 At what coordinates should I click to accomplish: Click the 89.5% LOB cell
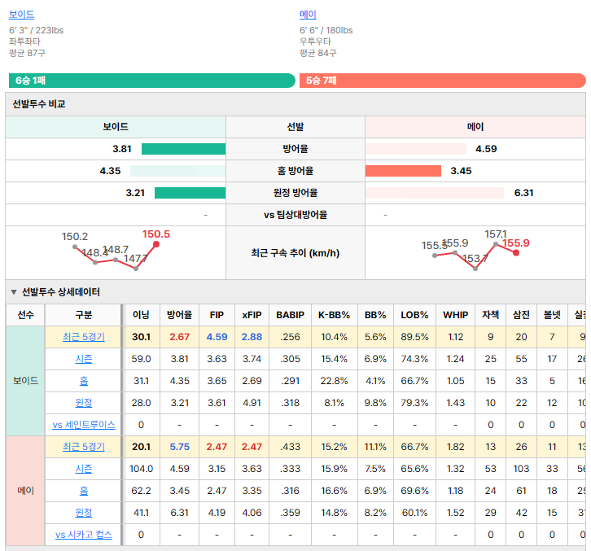[x=414, y=337]
